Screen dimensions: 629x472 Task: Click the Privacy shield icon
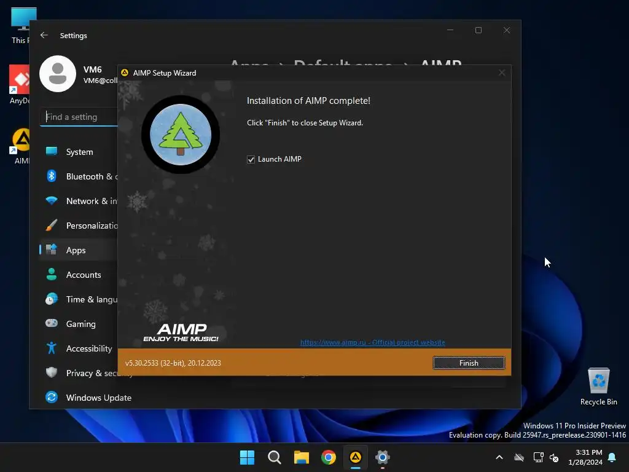52,372
